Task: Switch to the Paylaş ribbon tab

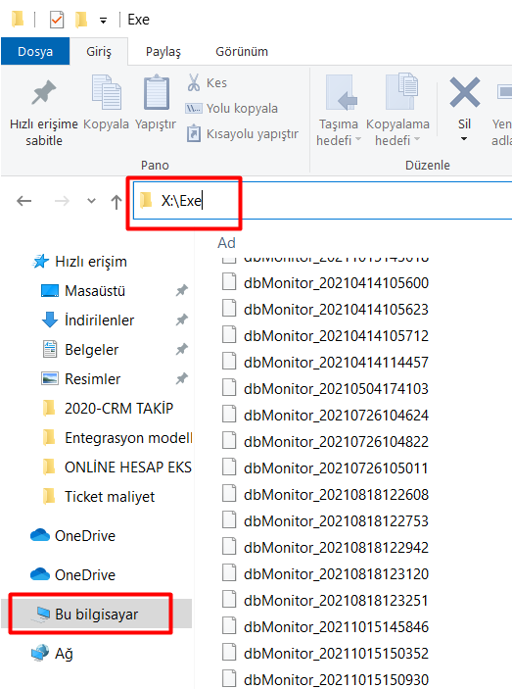Action: pos(163,51)
